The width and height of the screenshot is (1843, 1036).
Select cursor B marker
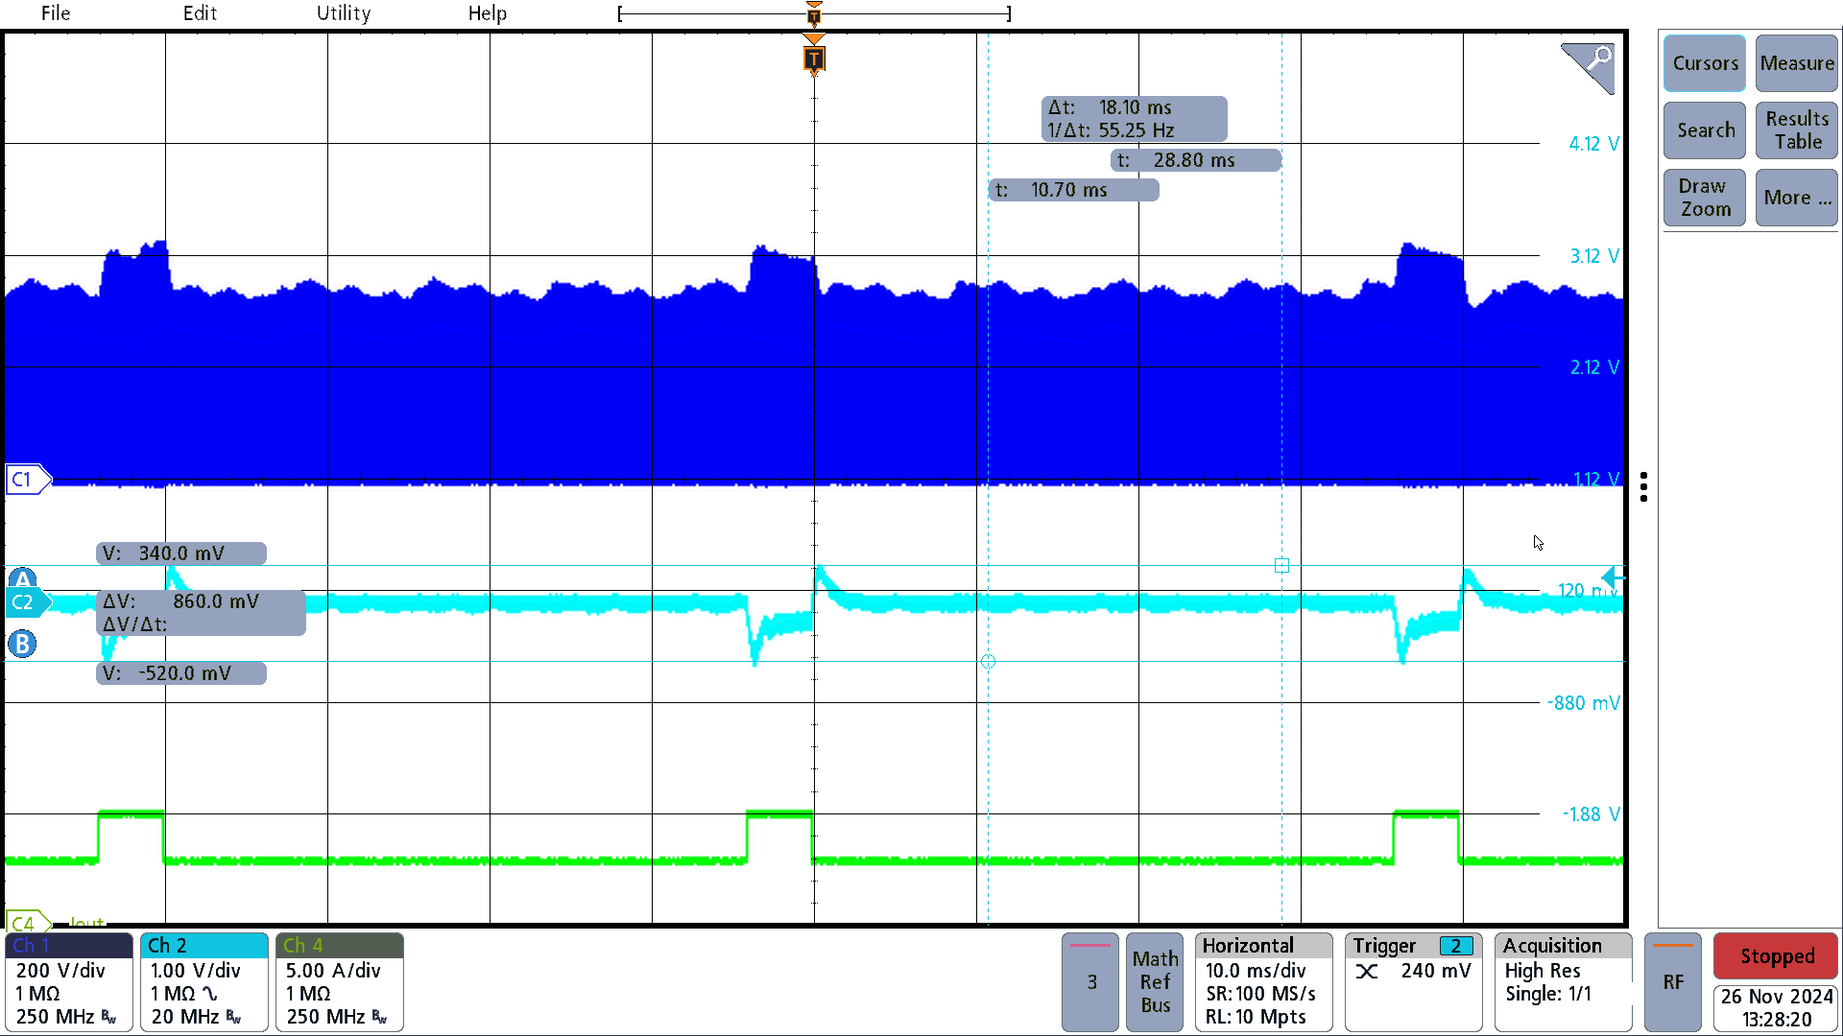[x=22, y=644]
